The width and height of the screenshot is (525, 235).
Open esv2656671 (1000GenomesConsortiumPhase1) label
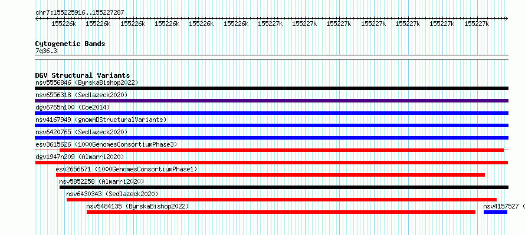127,169
